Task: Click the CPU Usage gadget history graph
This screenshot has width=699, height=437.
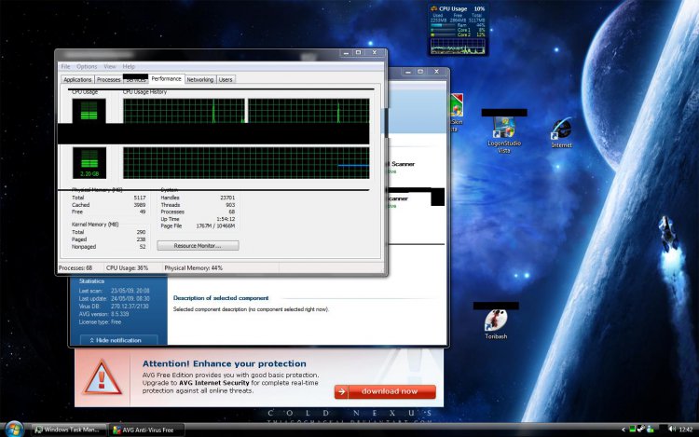Action: tap(458, 46)
